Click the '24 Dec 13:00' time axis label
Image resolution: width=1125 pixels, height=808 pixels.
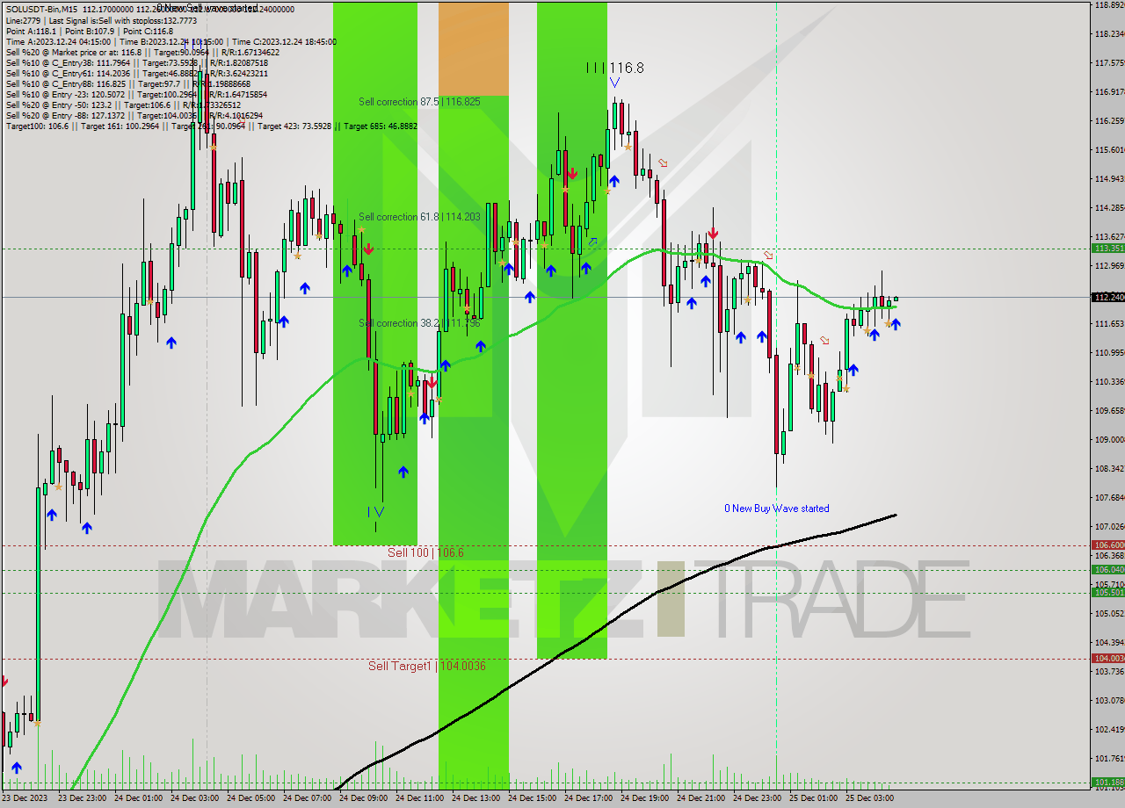click(x=475, y=798)
